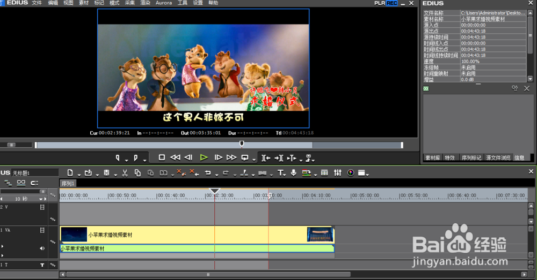Click the Save Project floppy icon
This screenshot has height=280, width=537.
(x=106, y=173)
